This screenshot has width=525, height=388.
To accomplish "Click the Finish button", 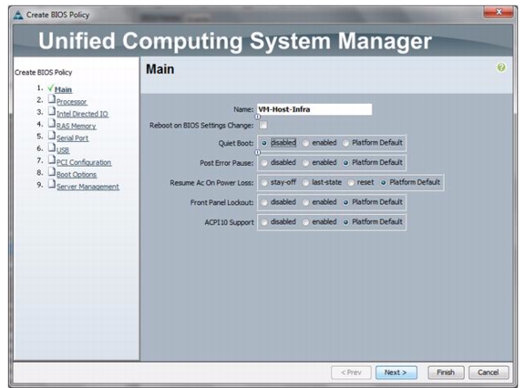I will pos(446,373).
